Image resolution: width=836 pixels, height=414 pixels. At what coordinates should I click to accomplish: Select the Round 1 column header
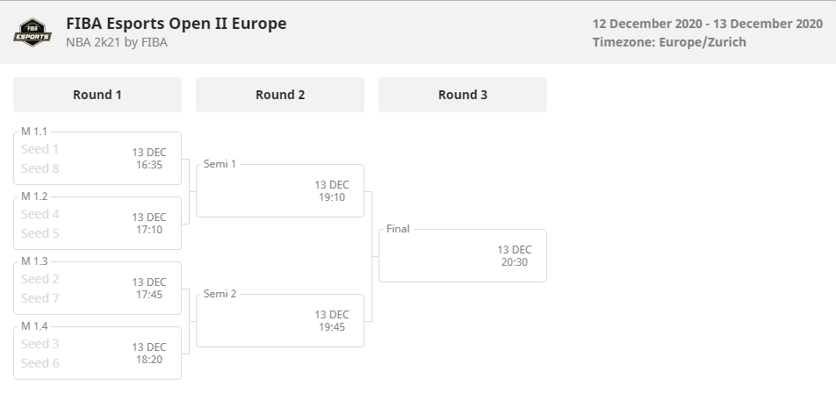pos(97,95)
